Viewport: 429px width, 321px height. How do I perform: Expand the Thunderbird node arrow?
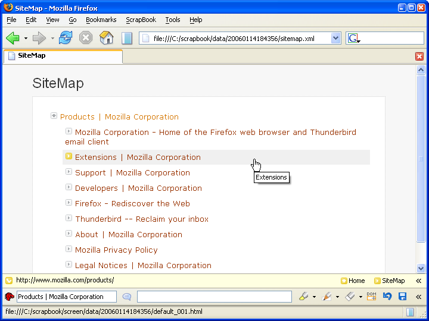point(69,218)
